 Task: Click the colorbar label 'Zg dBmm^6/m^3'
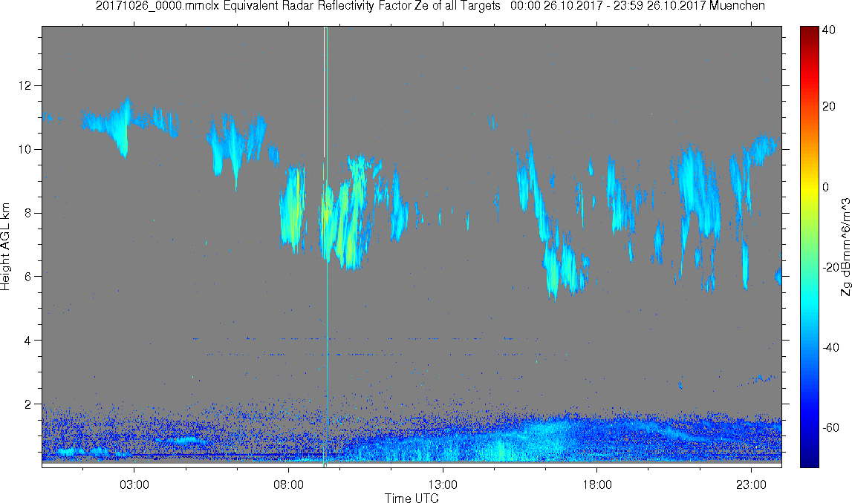[845, 247]
